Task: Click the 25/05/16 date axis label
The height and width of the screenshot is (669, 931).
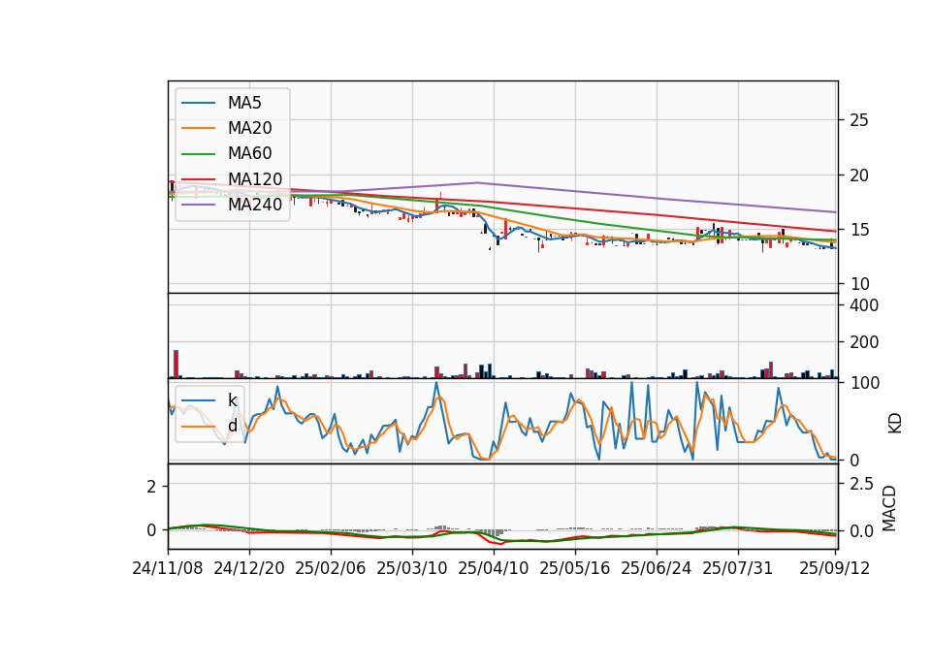Action: click(574, 568)
